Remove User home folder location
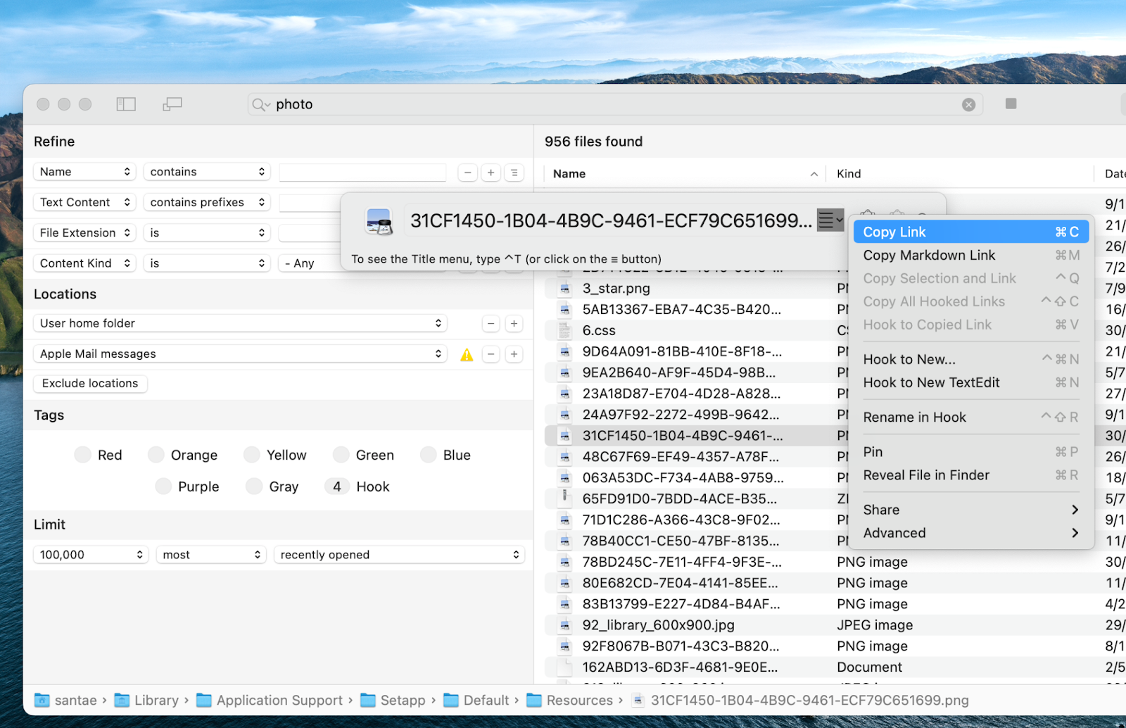Screen dimensions: 1126x728 click(491, 323)
